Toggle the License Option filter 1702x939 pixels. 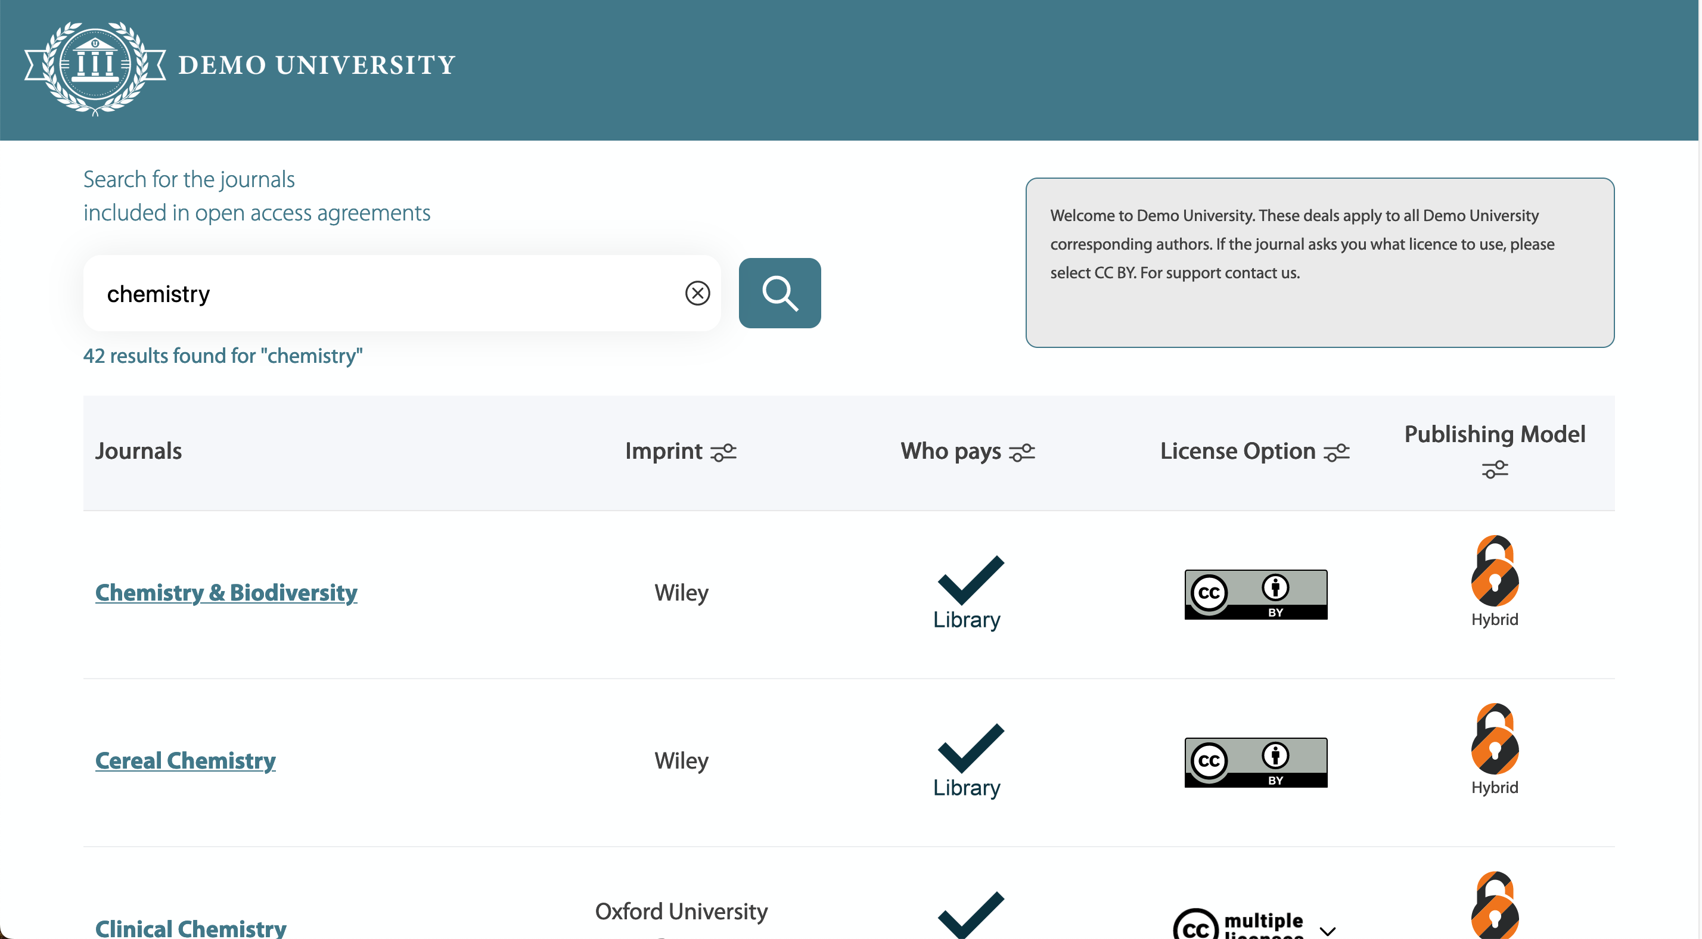(1336, 452)
